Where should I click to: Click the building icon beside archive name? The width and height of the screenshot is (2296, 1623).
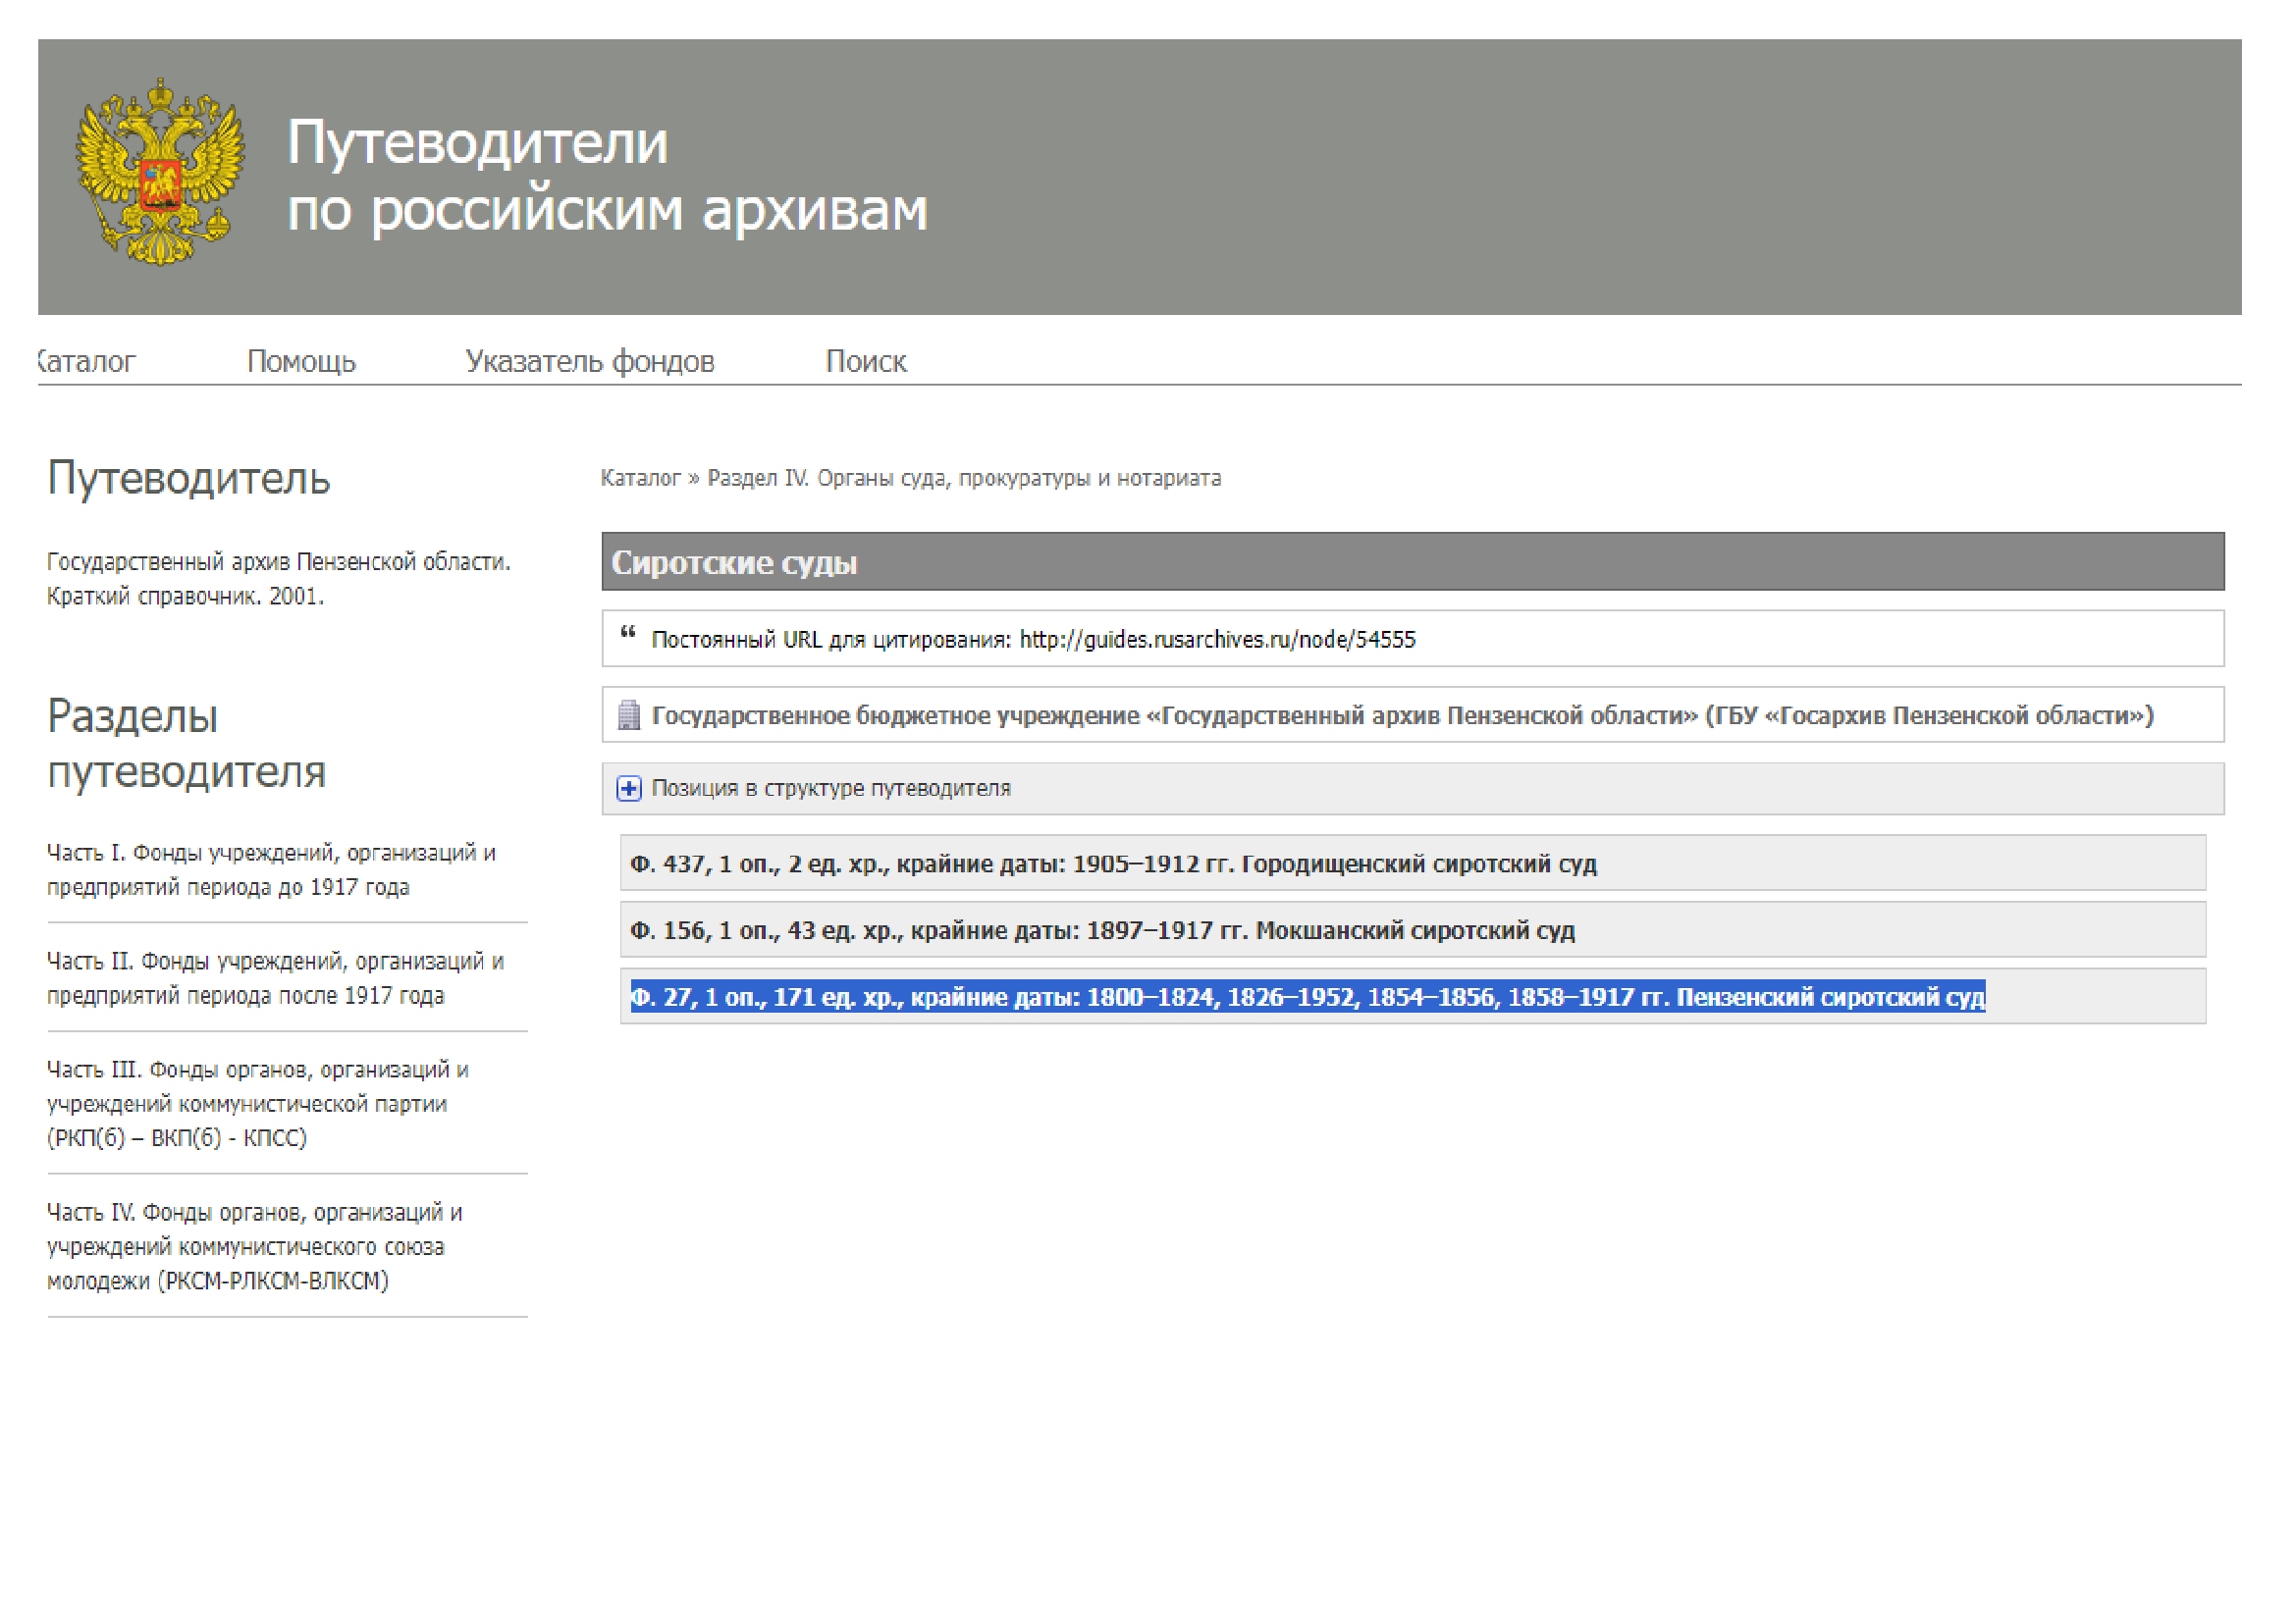629,715
